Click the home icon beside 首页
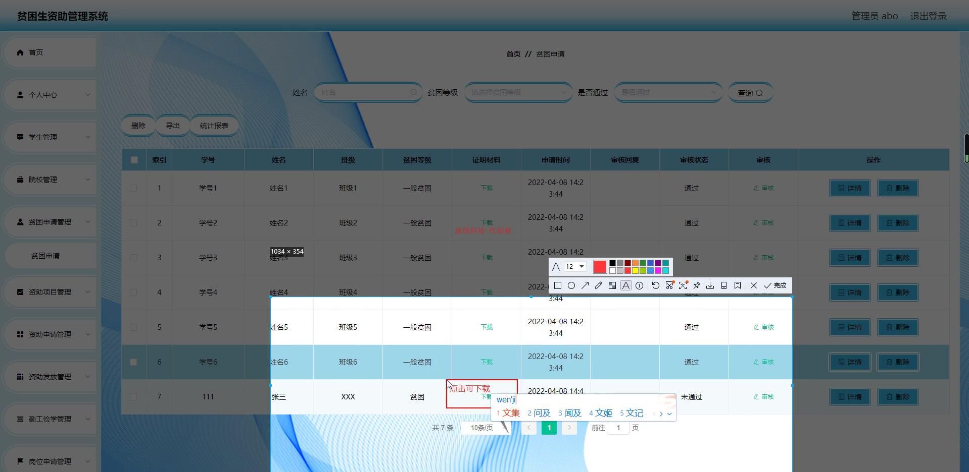This screenshot has width=969, height=472. click(x=20, y=52)
